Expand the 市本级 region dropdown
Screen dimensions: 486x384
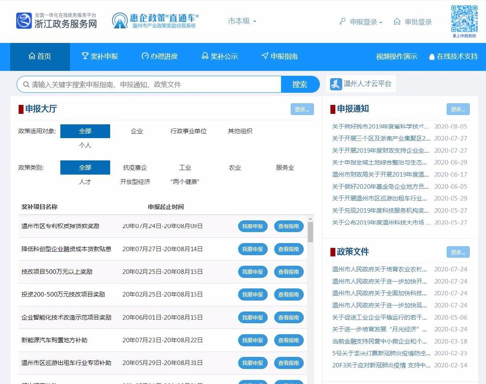[242, 21]
